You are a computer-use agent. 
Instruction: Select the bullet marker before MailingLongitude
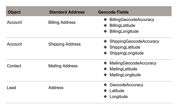pos(105,75)
